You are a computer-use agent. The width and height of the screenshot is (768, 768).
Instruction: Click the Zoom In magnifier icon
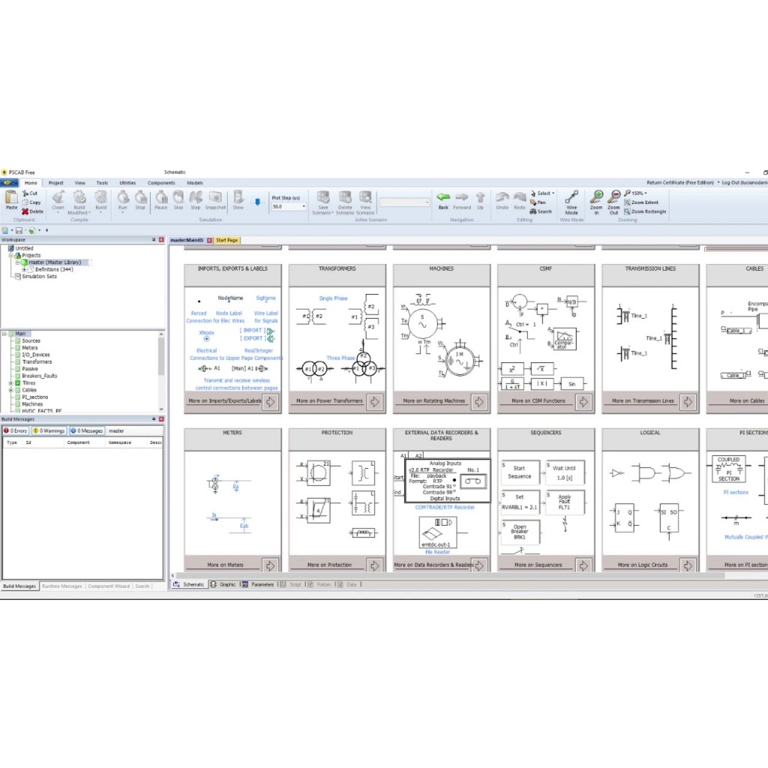click(x=596, y=197)
